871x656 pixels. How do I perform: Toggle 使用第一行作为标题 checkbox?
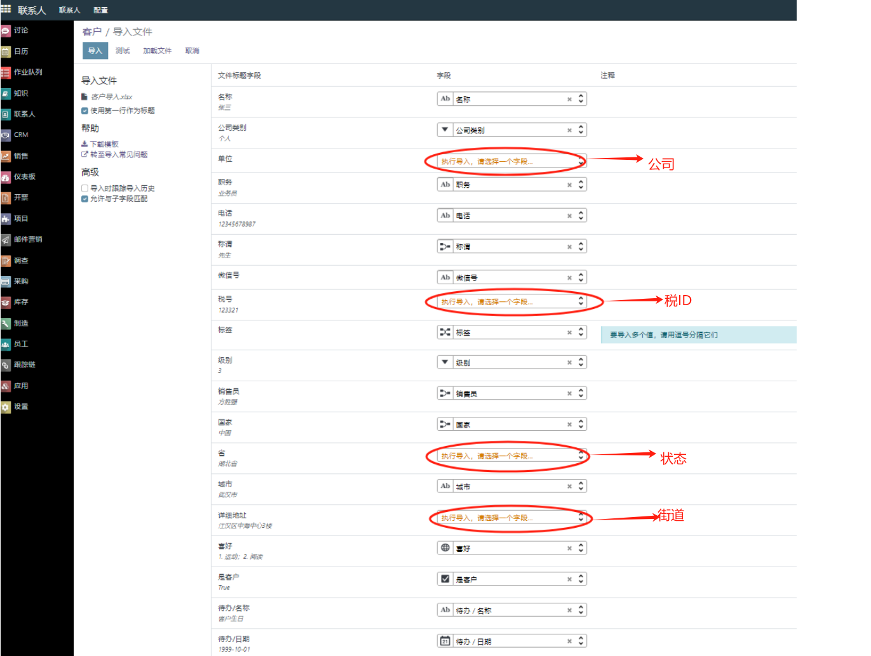click(x=84, y=111)
